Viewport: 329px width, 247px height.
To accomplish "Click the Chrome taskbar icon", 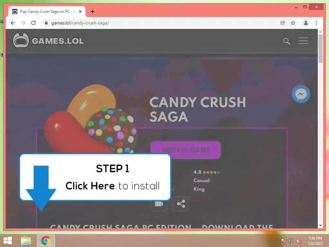I will [x=46, y=241].
